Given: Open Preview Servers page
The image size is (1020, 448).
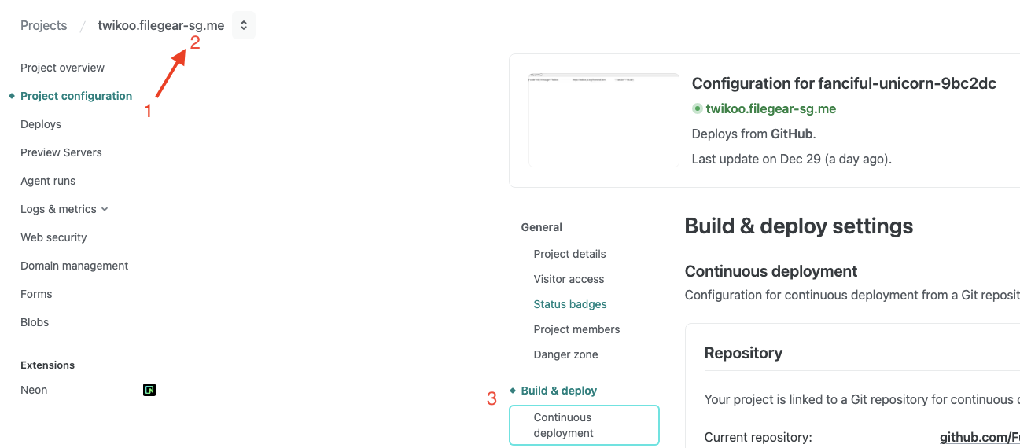Looking at the screenshot, I should [x=61, y=152].
